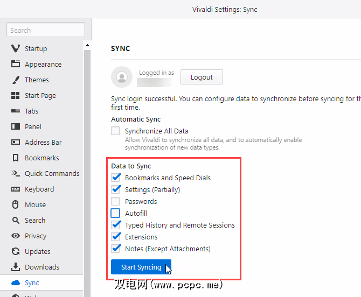Screen dimensions: 361x297
Task: Click the Tabs icon in sidebar
Action: pos(16,111)
